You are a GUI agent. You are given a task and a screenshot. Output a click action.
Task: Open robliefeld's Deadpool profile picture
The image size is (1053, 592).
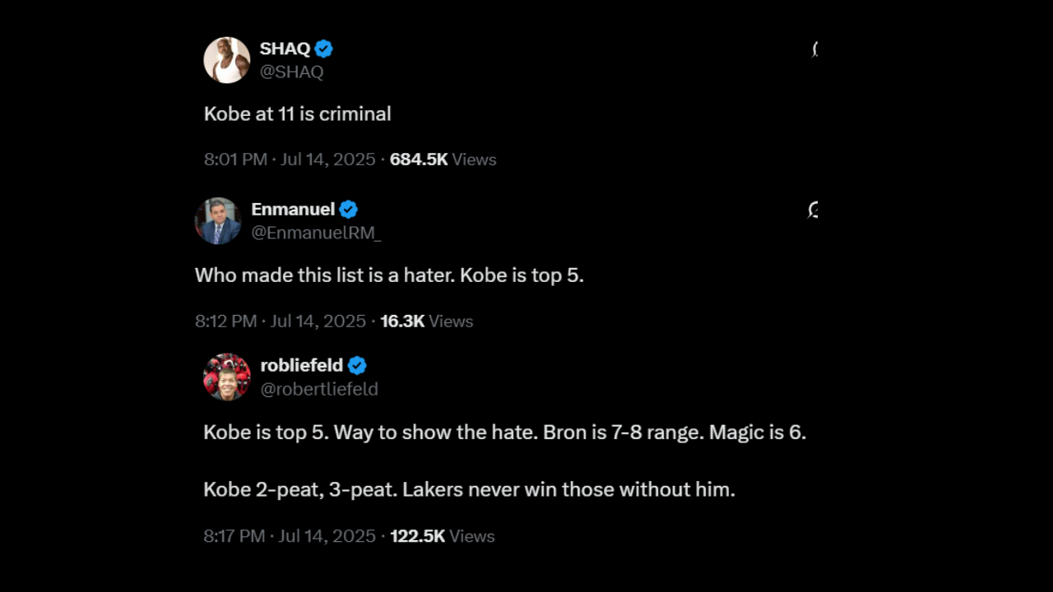(226, 377)
